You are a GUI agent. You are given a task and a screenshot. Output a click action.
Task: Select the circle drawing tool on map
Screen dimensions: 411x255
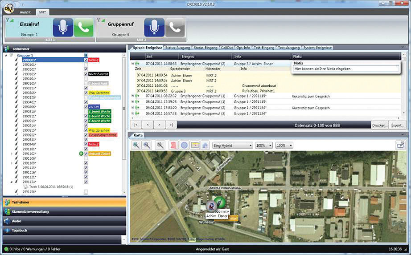click(184, 145)
